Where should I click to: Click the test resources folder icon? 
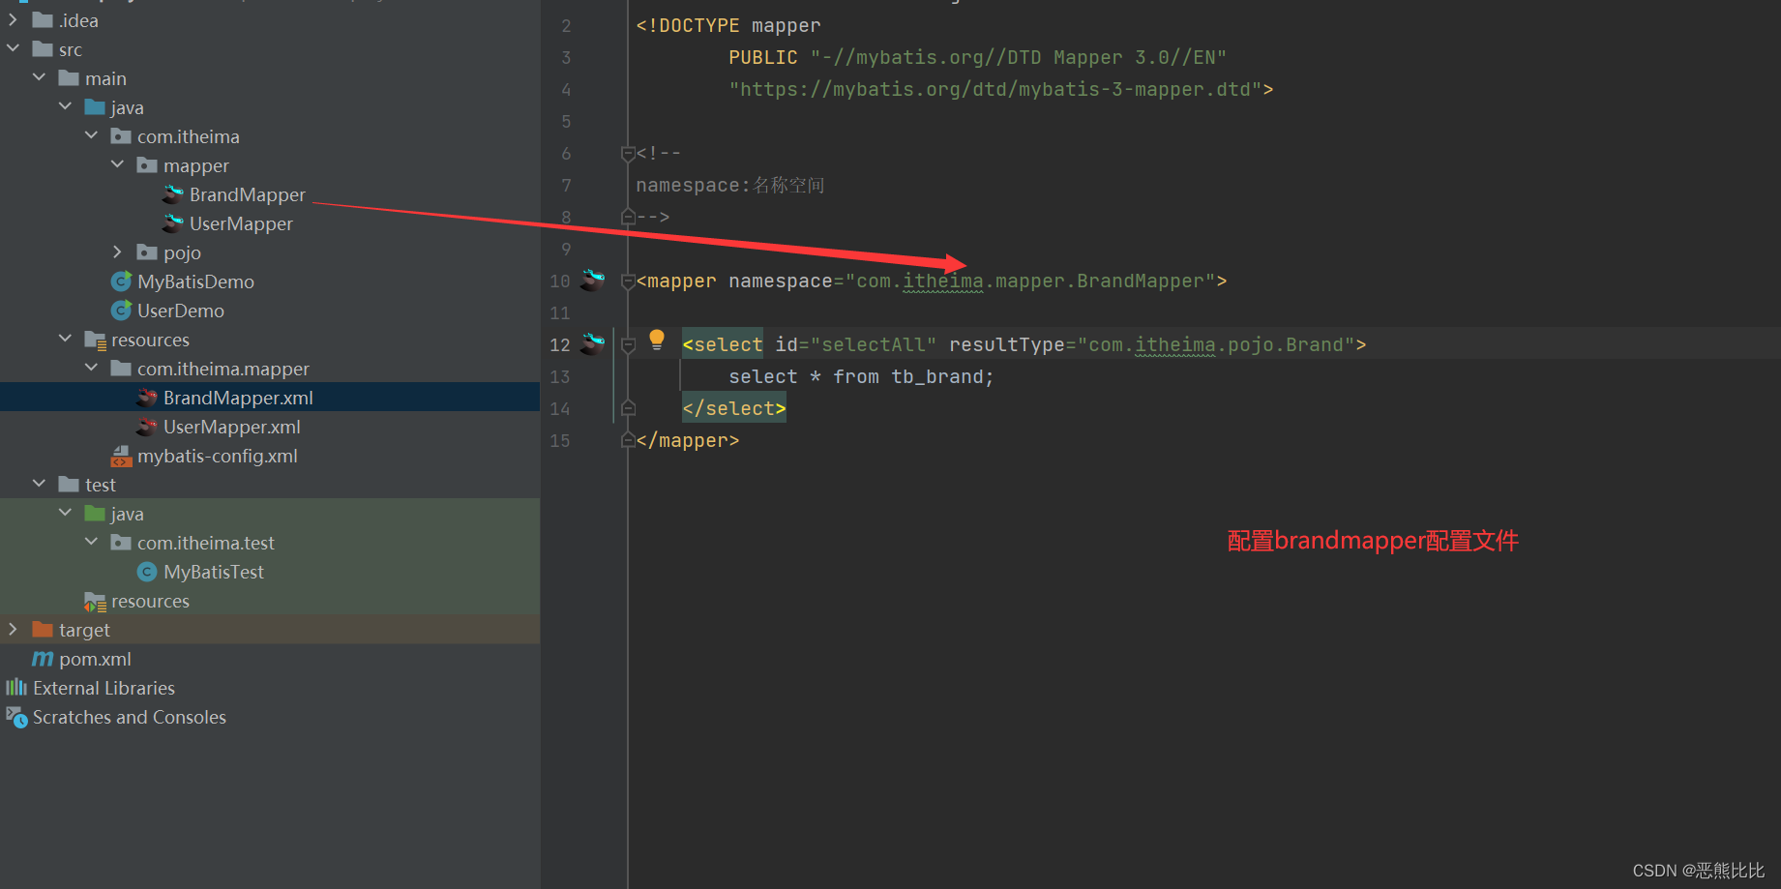tap(95, 602)
